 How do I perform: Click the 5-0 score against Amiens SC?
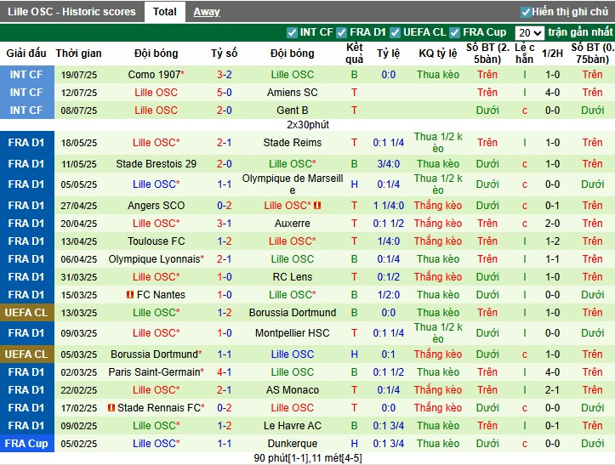click(225, 93)
